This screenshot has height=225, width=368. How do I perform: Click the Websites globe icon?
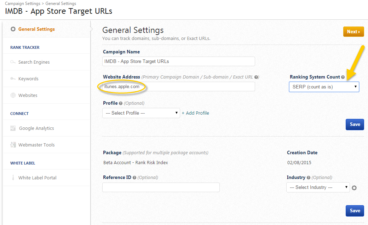click(x=13, y=95)
